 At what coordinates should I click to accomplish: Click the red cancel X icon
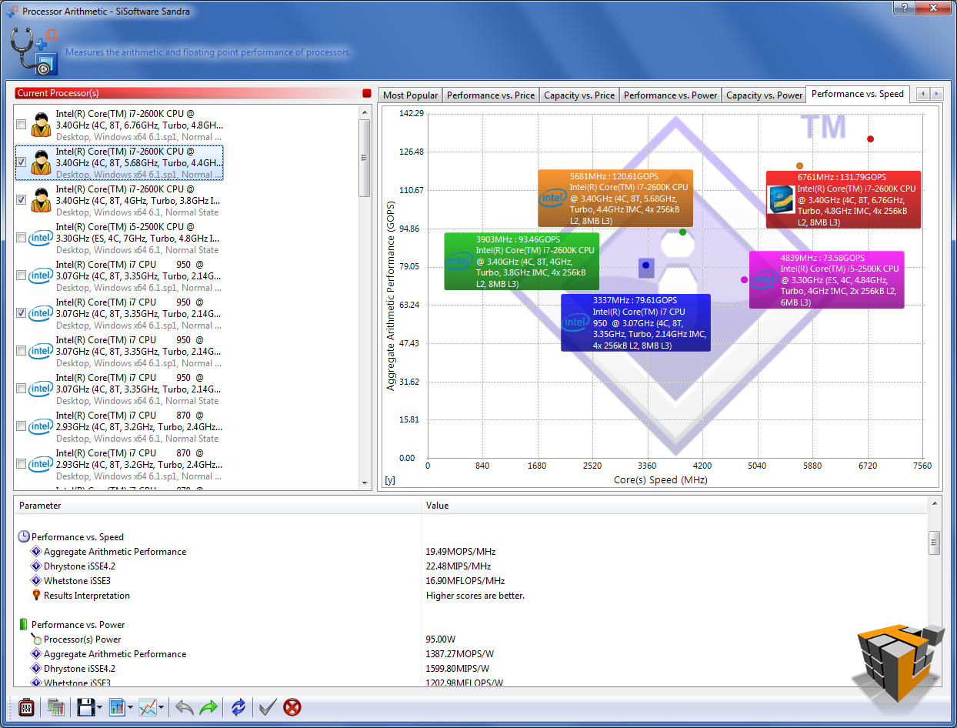pos(292,706)
